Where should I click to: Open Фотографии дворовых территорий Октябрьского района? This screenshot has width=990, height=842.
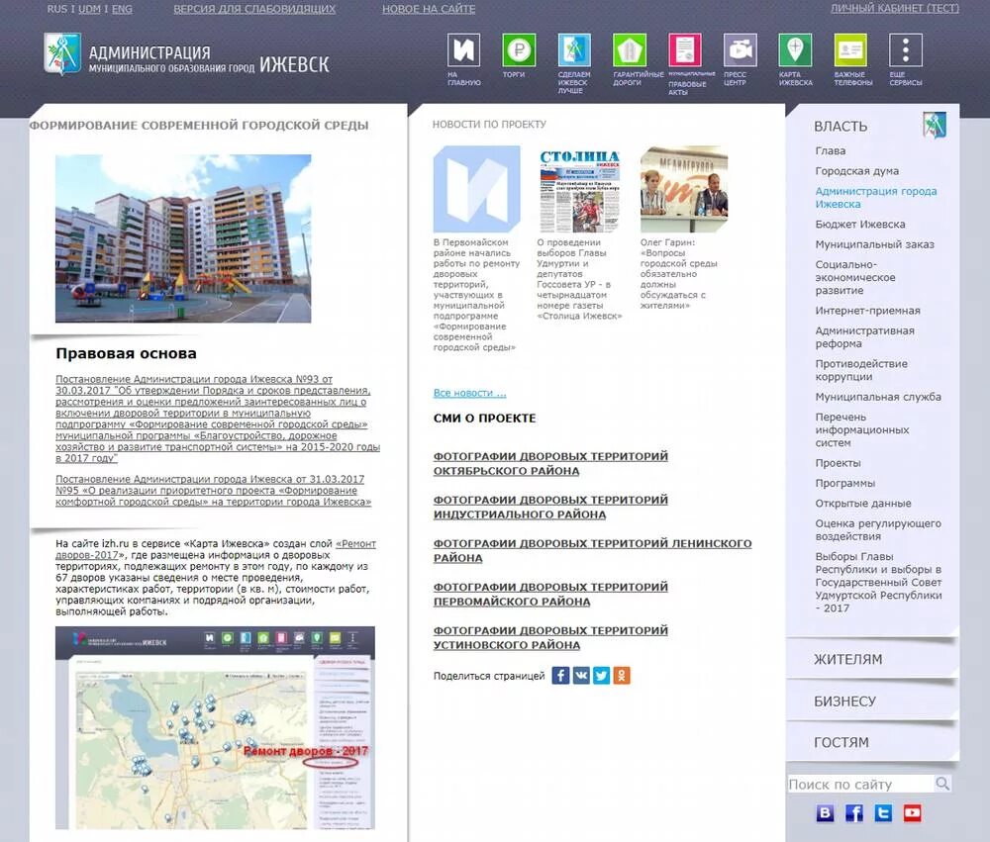550,463
